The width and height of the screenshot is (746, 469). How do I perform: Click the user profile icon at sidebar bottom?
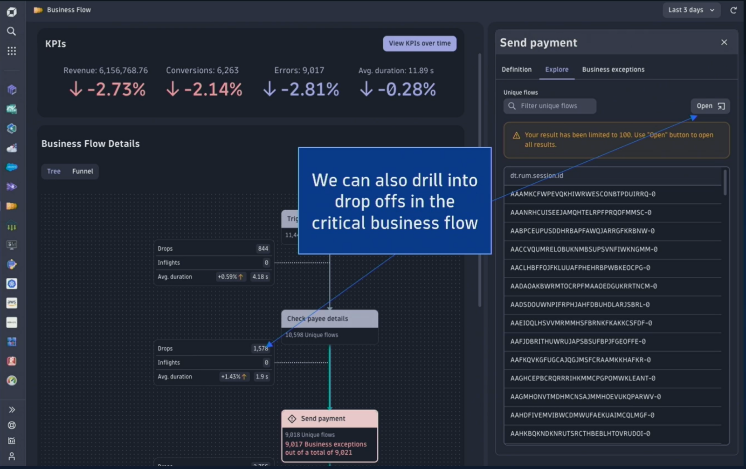12,456
